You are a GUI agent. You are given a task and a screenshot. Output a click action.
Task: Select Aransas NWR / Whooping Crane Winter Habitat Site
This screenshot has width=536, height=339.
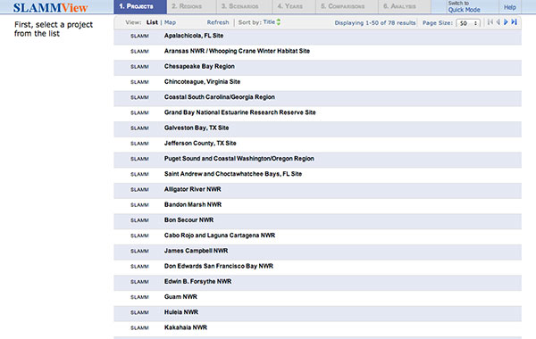pyautogui.click(x=237, y=51)
